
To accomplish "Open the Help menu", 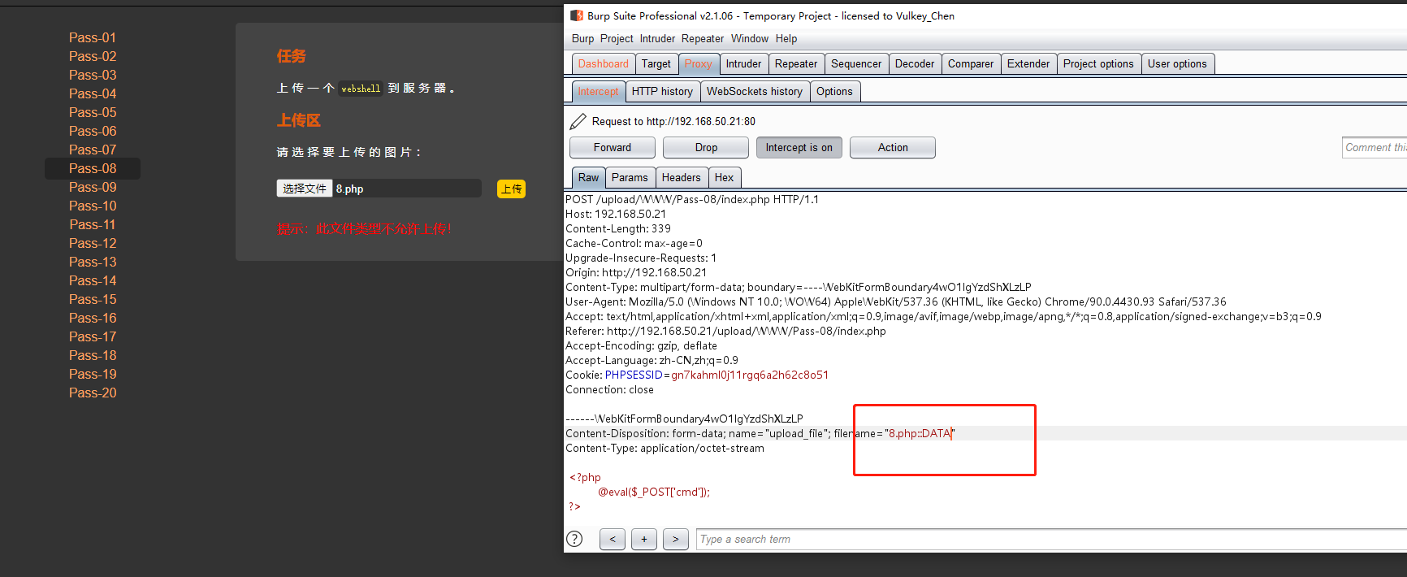I will click(786, 38).
